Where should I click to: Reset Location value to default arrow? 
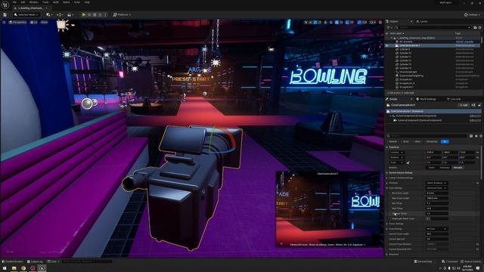point(477,153)
